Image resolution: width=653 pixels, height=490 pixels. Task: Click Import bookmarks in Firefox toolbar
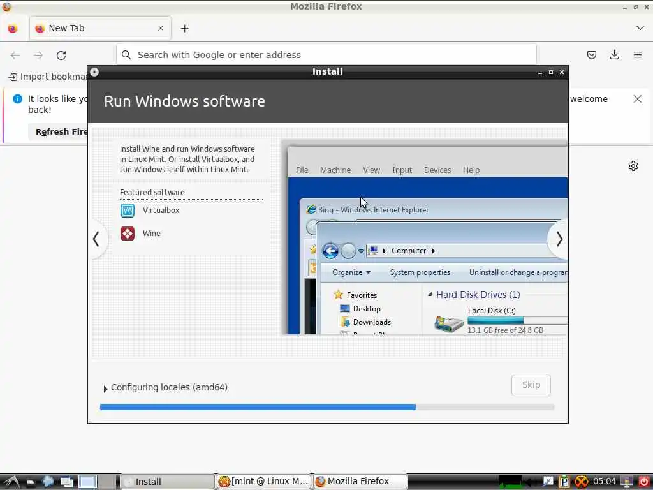pos(47,77)
